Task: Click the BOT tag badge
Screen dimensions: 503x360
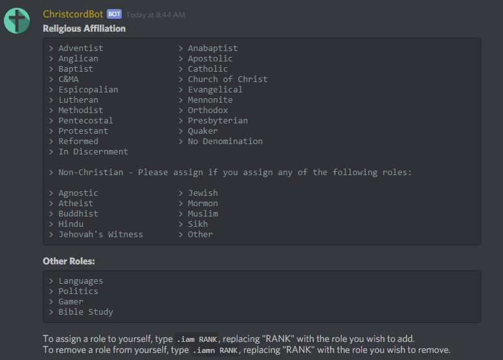Action: click(x=114, y=14)
